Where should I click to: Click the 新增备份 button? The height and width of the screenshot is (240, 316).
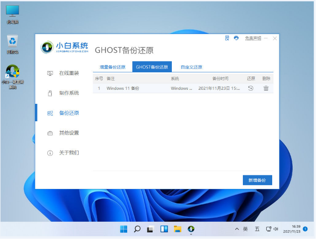257,180
